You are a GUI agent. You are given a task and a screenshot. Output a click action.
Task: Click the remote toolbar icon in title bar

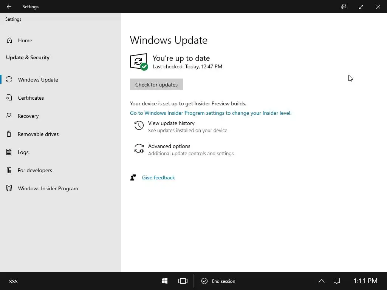[x=344, y=7]
